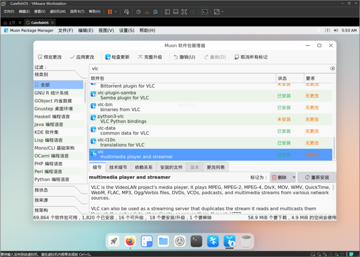
Task: Click the package search input field
Action: (207, 68)
